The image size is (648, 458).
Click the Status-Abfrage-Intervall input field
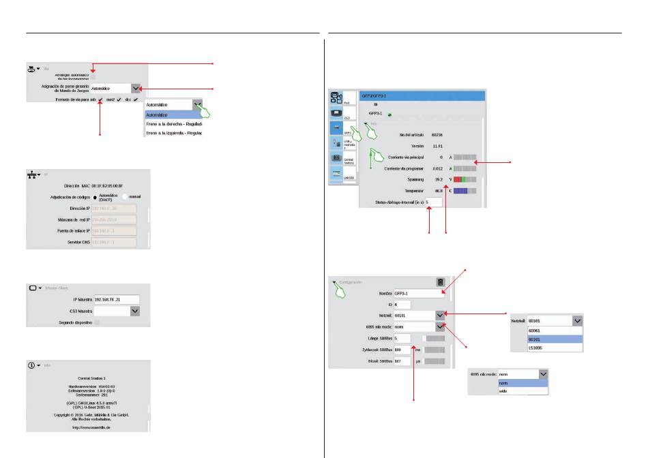point(434,202)
